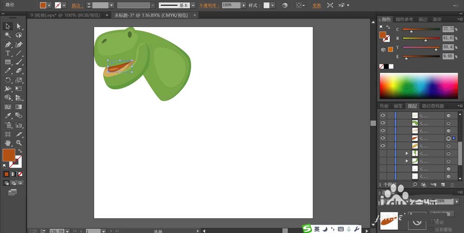Toggle visibility of the topmost layer row

click(383, 115)
